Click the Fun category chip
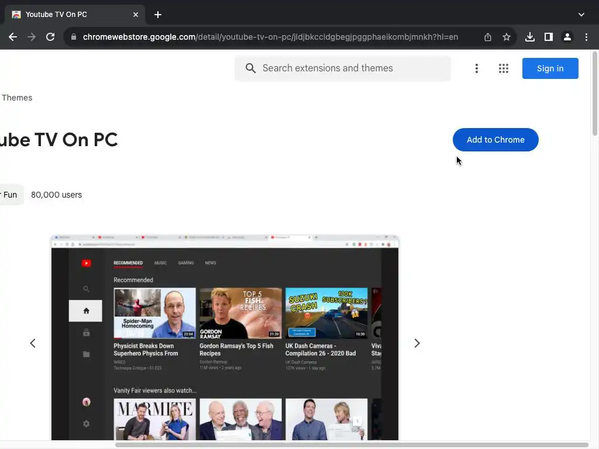599x449 pixels. (11, 195)
